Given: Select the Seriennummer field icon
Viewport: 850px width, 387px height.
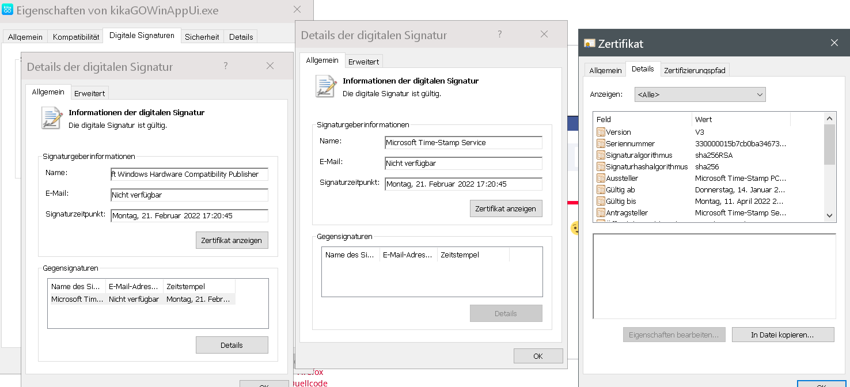Looking at the screenshot, I should pos(601,143).
